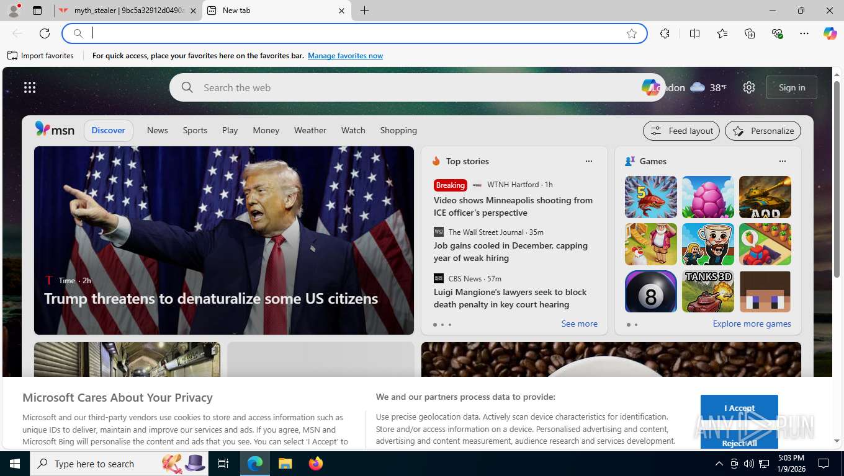Click the page vertical scrollbar
The image size is (844, 476).
tap(837, 179)
